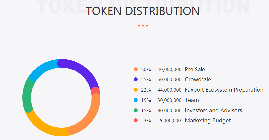The image size is (269, 140).
Task: Click the yellow Faxport Ecosystem Preparation legend dot
Action: (x=136, y=90)
